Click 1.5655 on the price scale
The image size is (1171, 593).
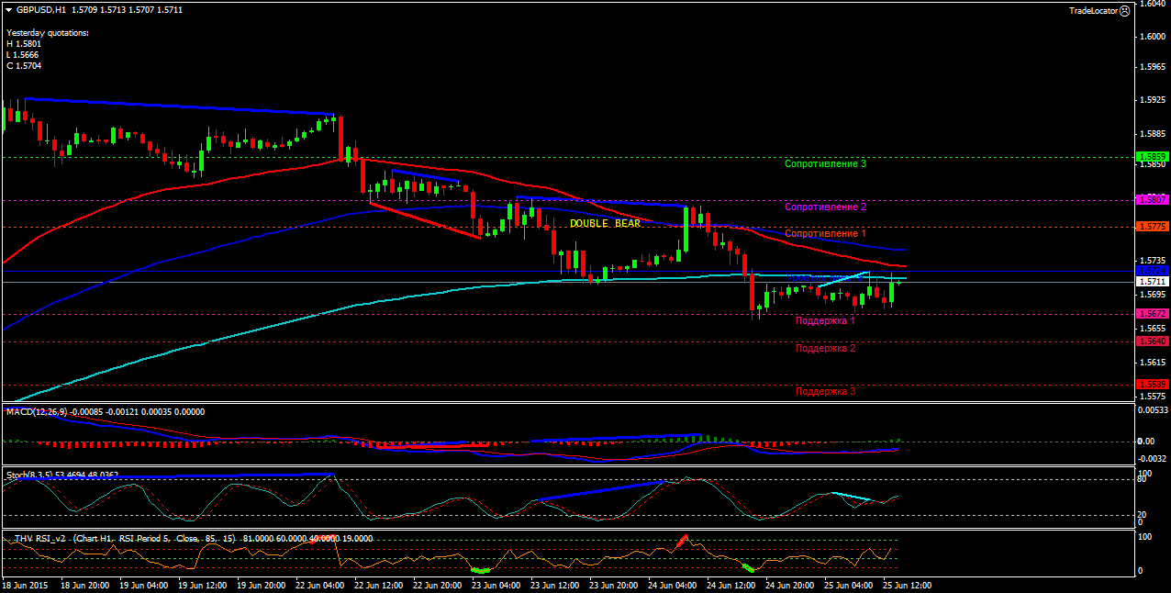coord(1154,328)
